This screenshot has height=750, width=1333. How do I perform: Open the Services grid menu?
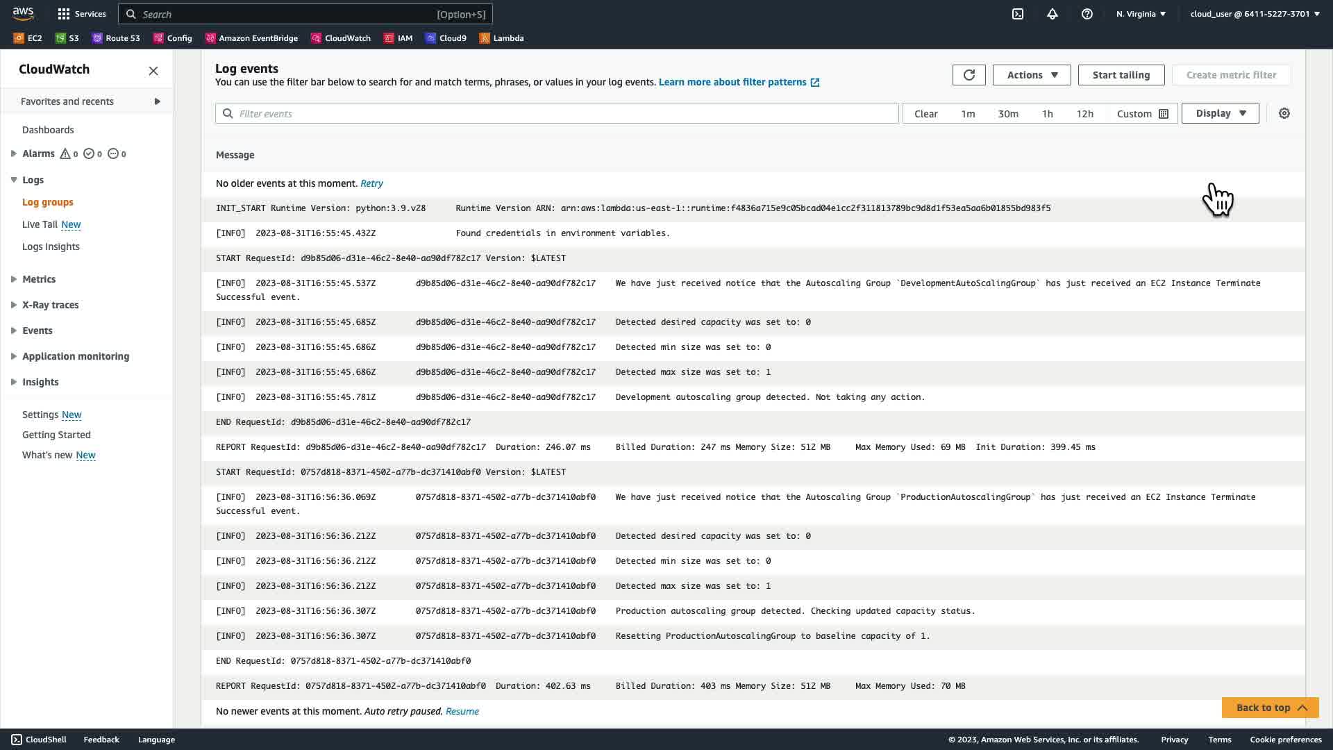(x=81, y=14)
